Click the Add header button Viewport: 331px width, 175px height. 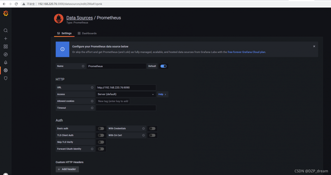pos(67,169)
